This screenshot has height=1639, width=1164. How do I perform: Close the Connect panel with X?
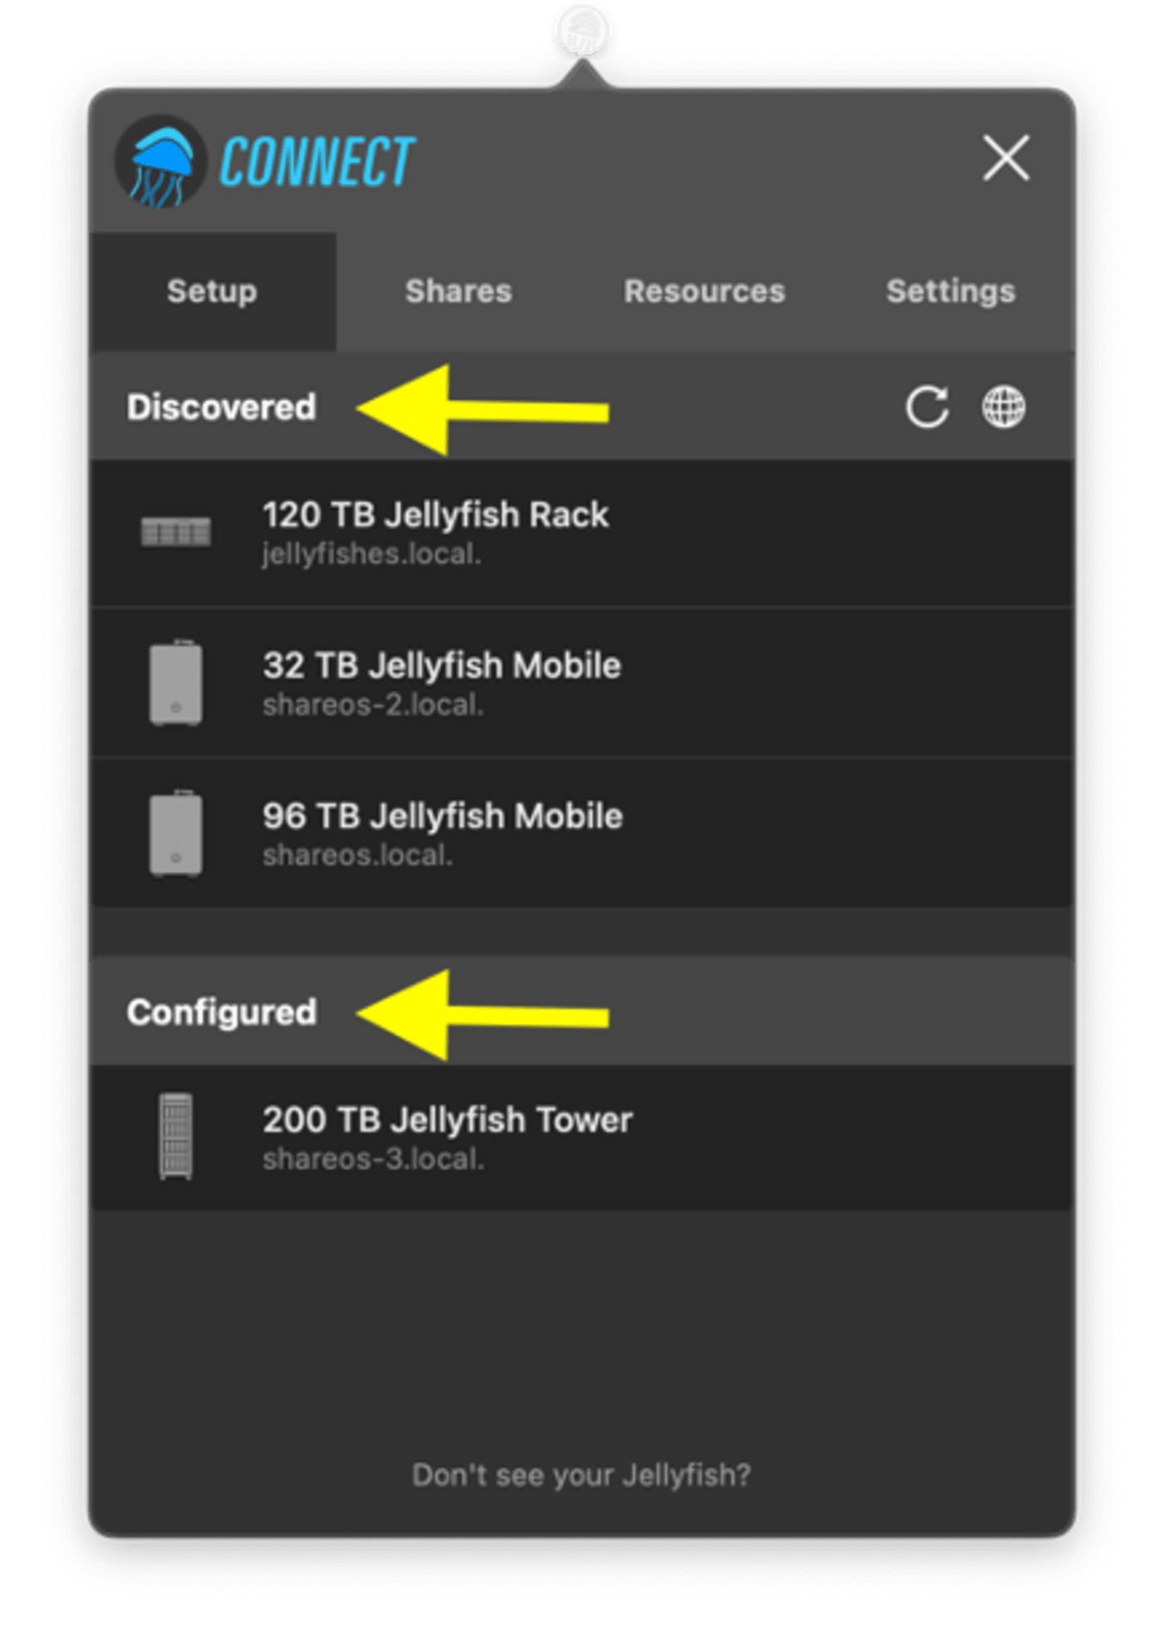tap(1006, 158)
